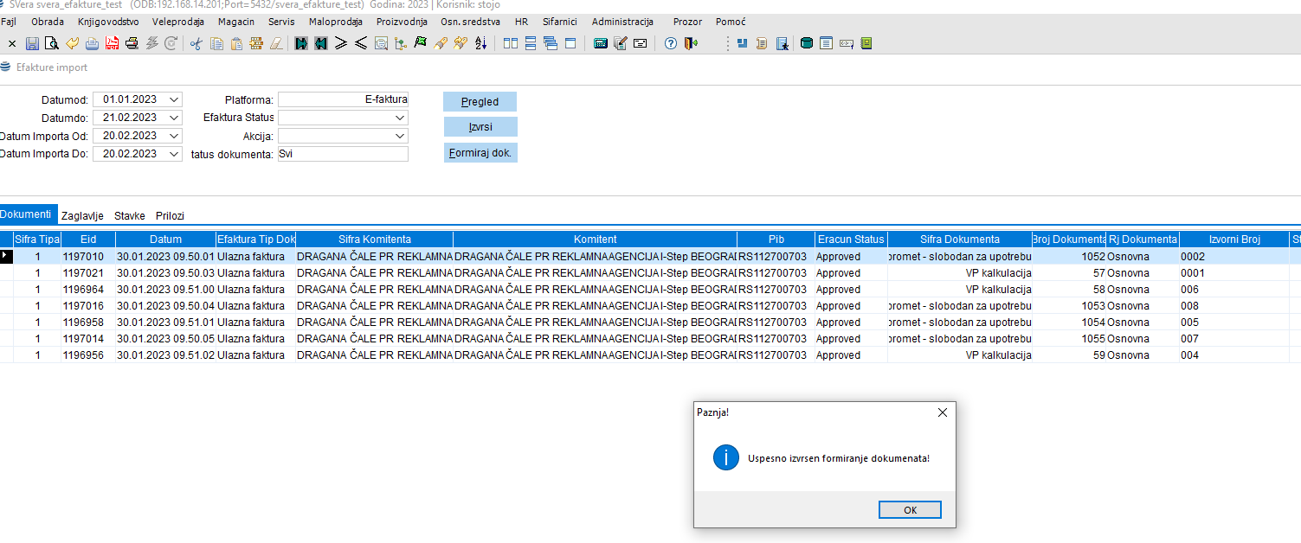Click the Platforma input field

(x=343, y=99)
